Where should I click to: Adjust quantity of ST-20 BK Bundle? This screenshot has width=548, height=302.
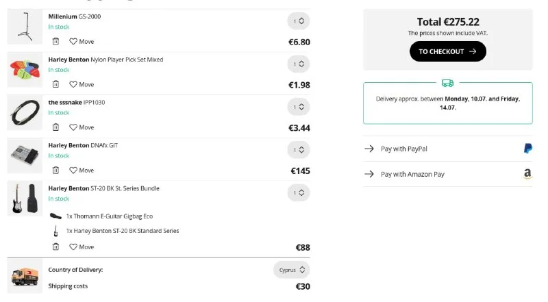[x=299, y=193]
